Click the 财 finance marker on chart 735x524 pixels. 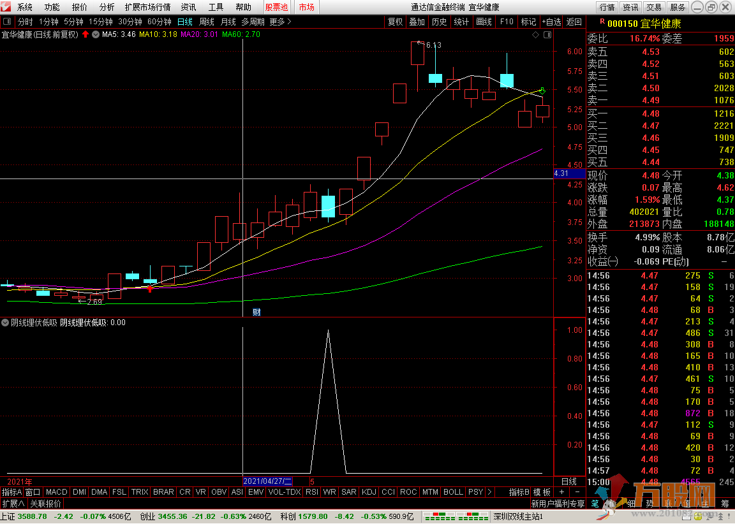click(256, 312)
